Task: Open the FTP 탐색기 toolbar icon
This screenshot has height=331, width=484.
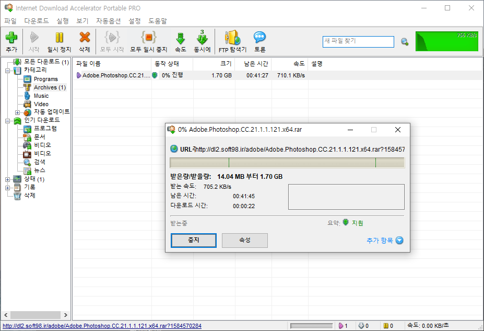Action: [x=232, y=38]
